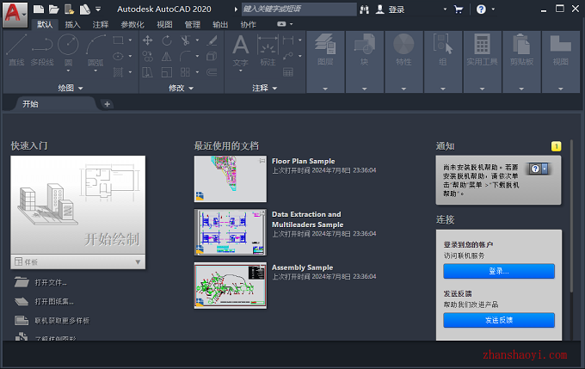Select the Circle (圆) tool
The width and height of the screenshot is (585, 369).
coord(68,48)
